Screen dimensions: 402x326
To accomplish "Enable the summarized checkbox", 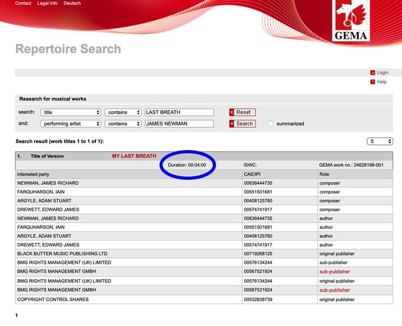I will click(x=270, y=124).
